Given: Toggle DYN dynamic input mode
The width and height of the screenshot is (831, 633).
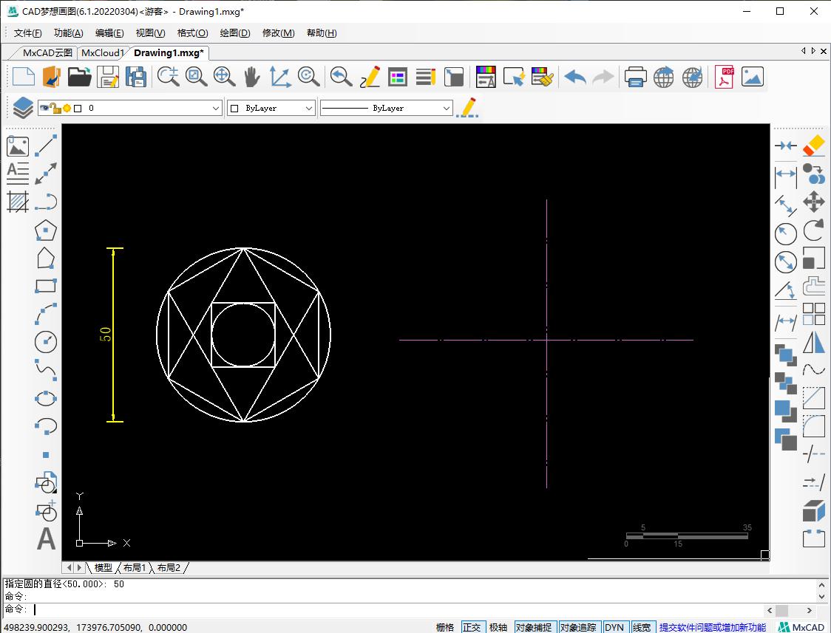Looking at the screenshot, I should [x=615, y=626].
